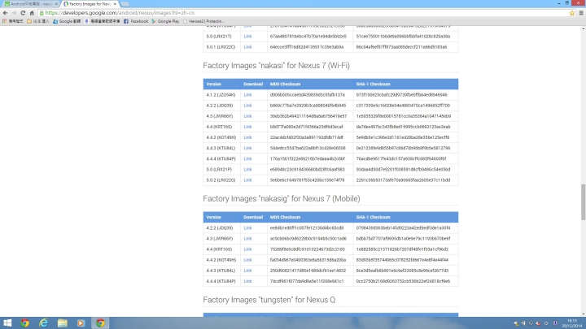Click the purple keyboard tray icon

(555, 323)
